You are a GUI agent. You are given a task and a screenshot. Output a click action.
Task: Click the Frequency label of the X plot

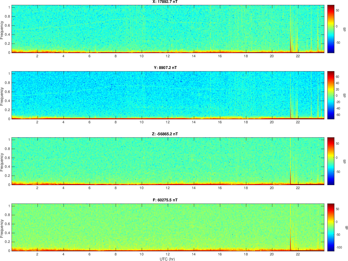[2, 30]
